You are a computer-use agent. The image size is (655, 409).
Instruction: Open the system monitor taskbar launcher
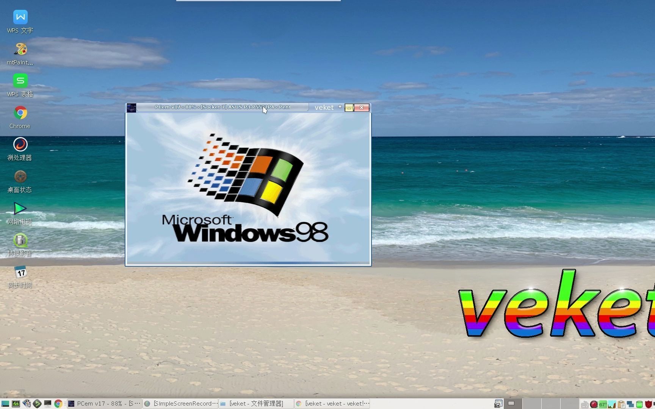[x=16, y=404]
